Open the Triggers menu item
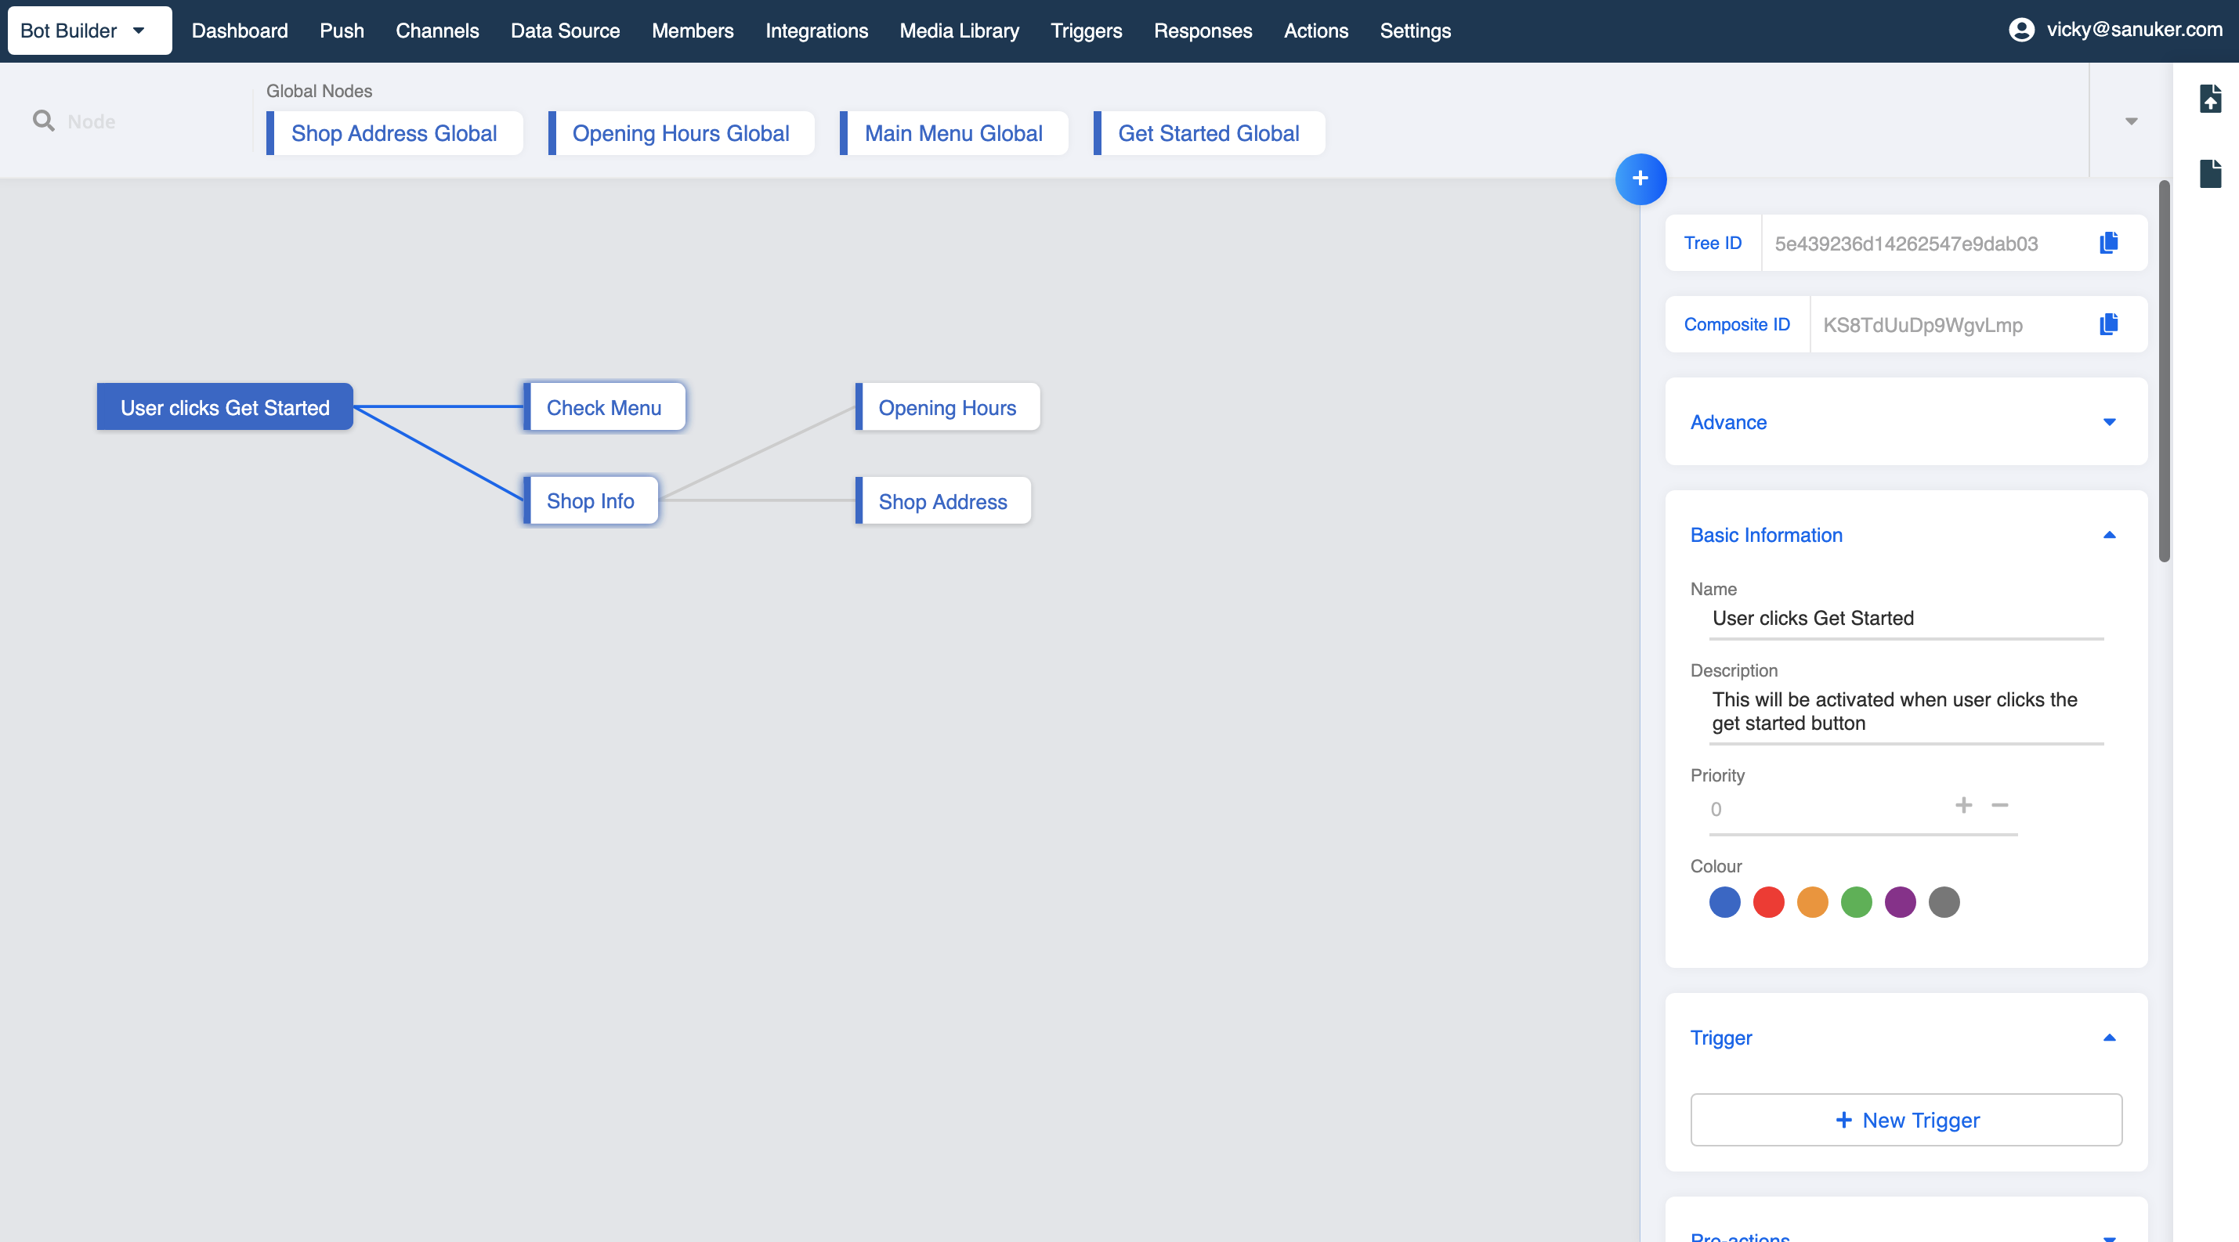 point(1086,31)
